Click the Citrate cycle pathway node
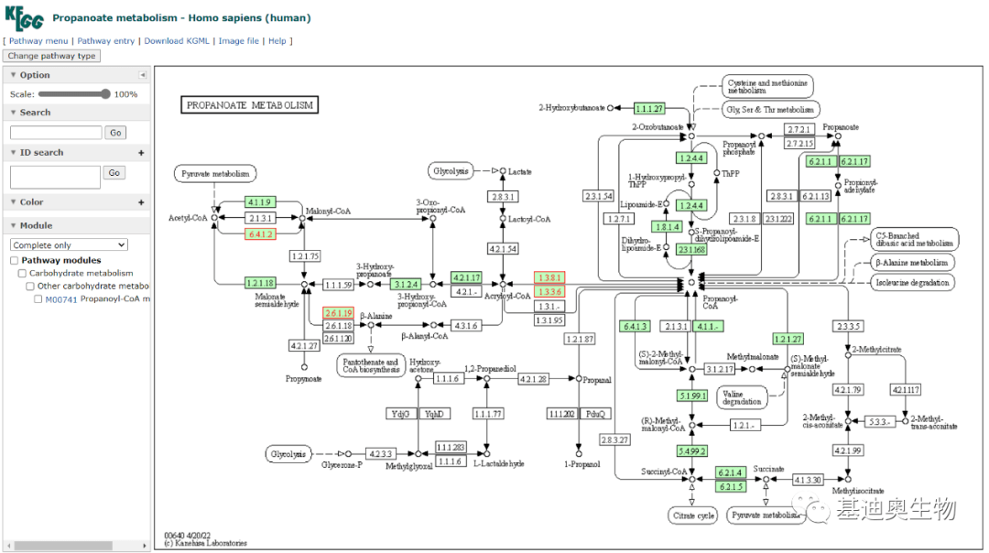 [693, 515]
